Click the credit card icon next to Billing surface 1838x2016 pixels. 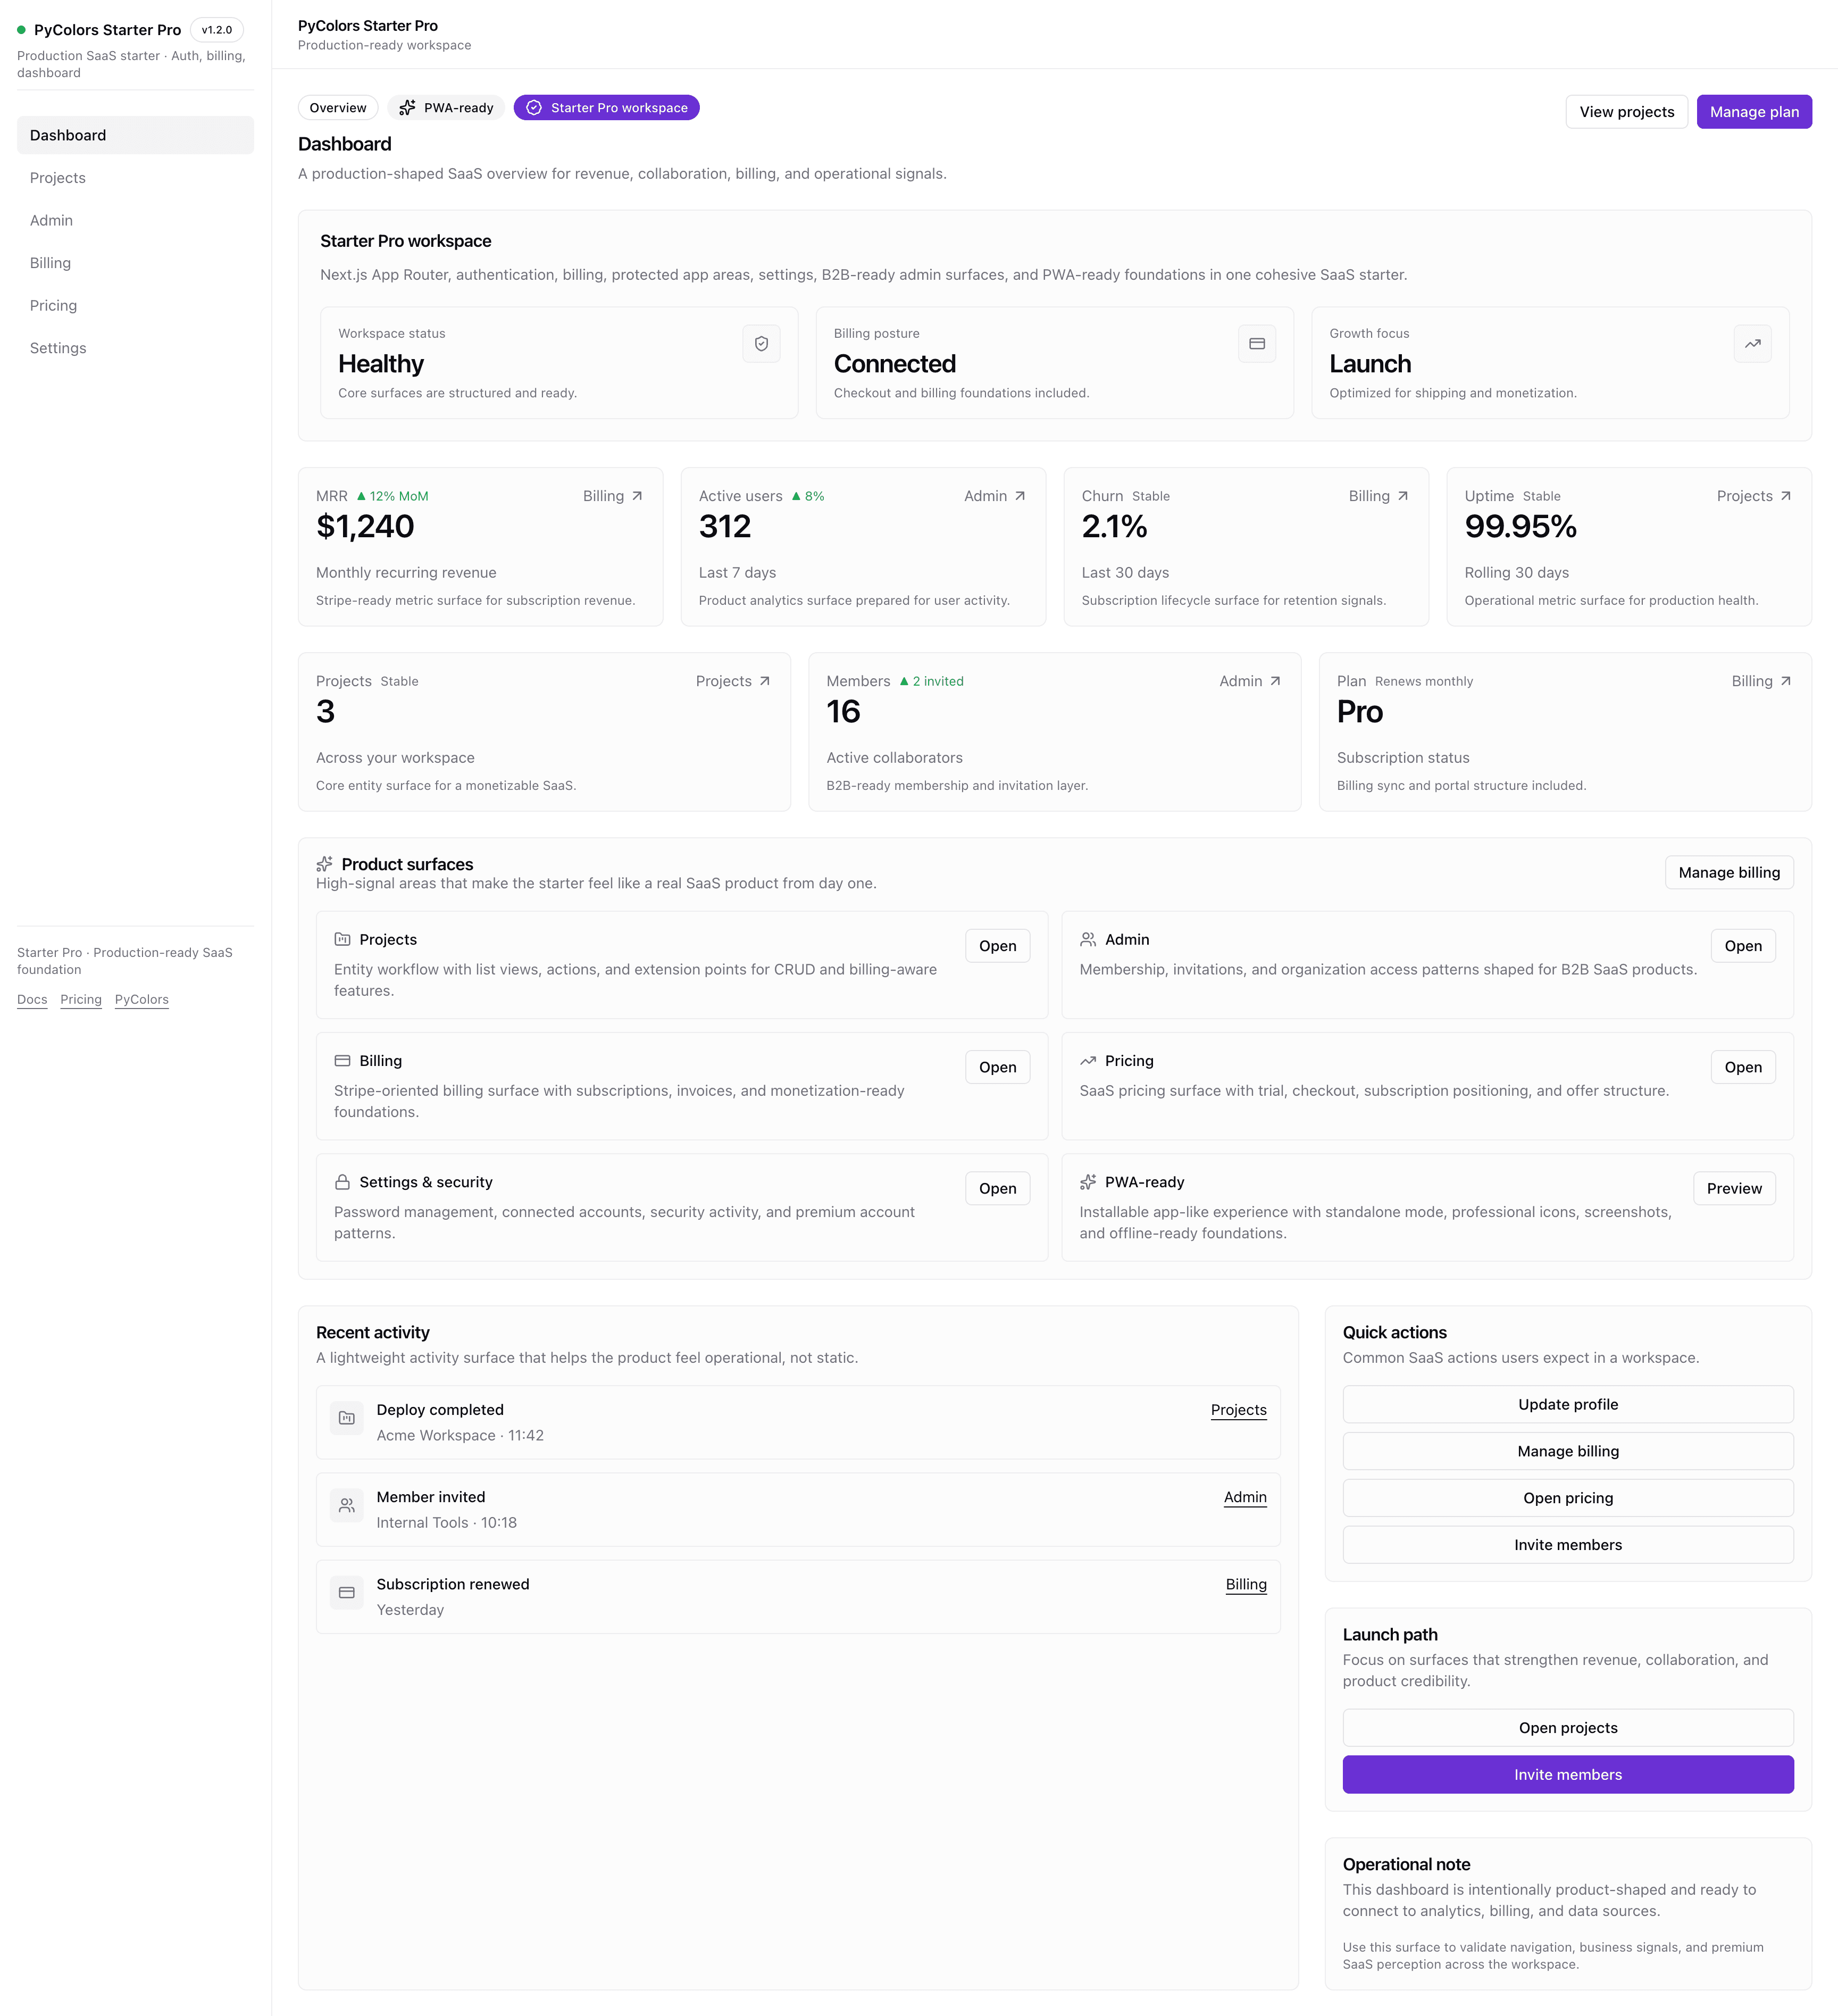(x=342, y=1060)
